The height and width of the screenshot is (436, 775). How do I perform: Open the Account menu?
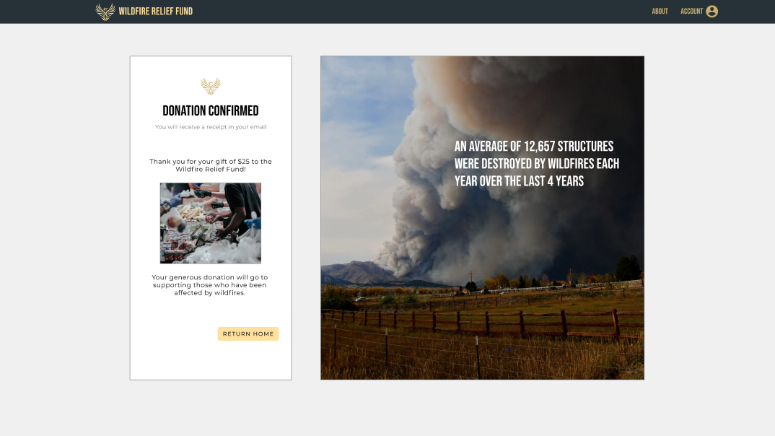click(x=691, y=12)
